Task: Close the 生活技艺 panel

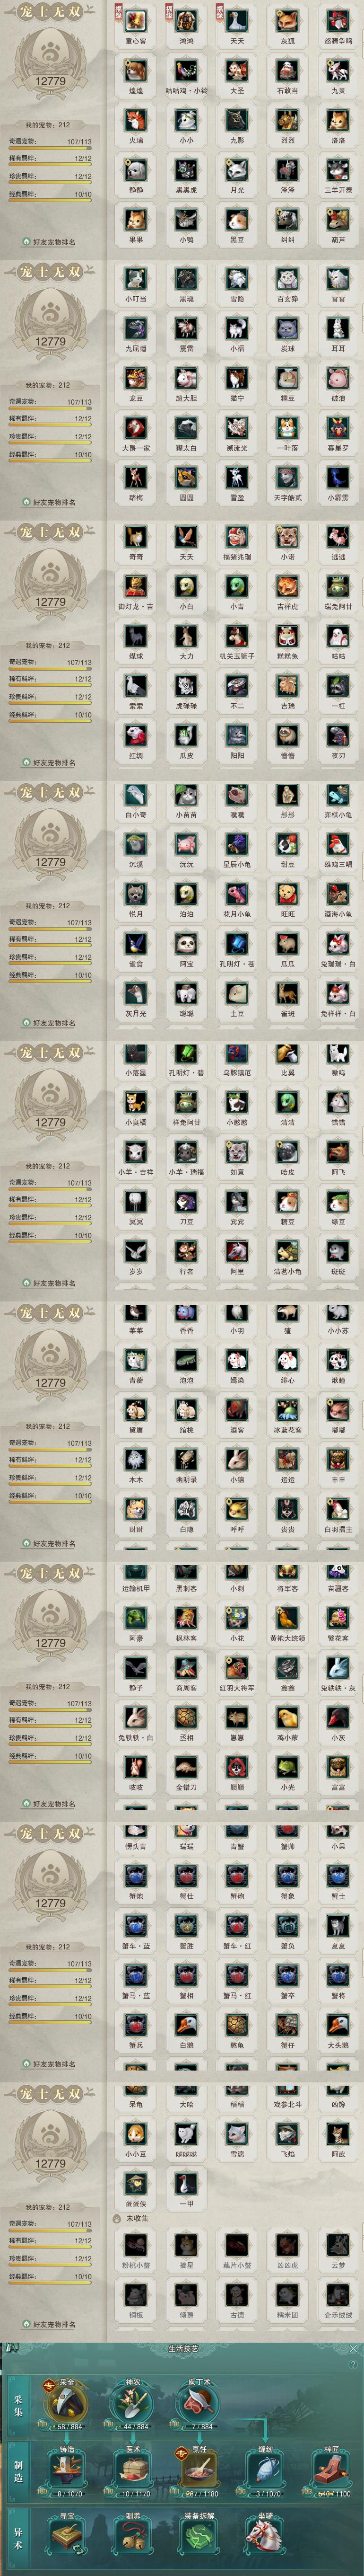Action: pos(353,2348)
